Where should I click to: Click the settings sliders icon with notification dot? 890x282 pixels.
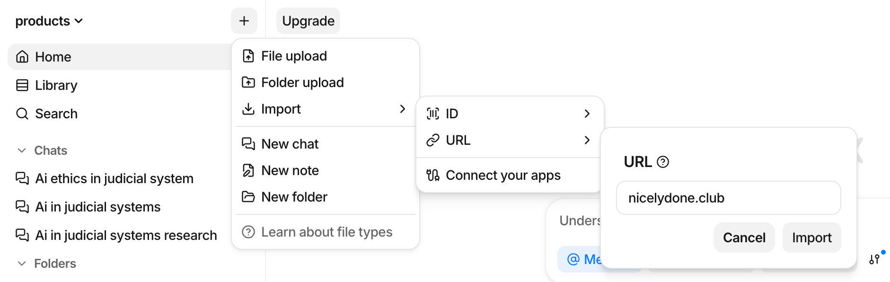(875, 259)
